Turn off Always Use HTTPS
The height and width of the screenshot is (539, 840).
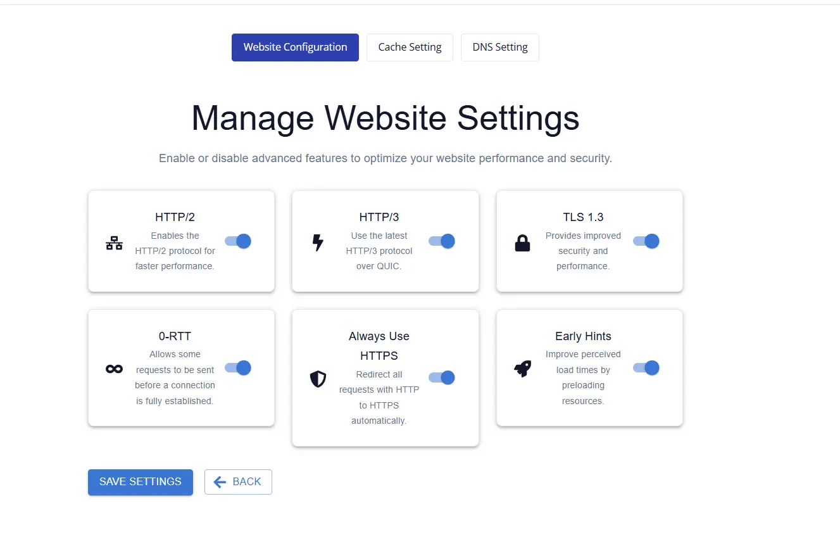tap(441, 377)
